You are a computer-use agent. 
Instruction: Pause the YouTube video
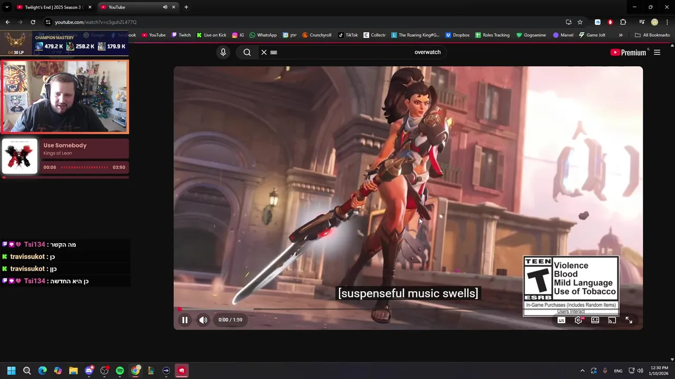[x=185, y=320]
